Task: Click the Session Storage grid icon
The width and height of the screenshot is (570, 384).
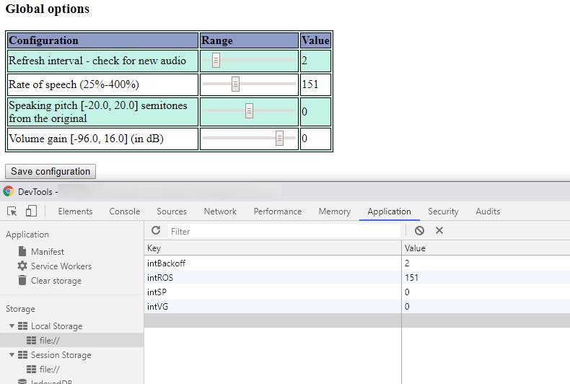Action: (x=22, y=355)
